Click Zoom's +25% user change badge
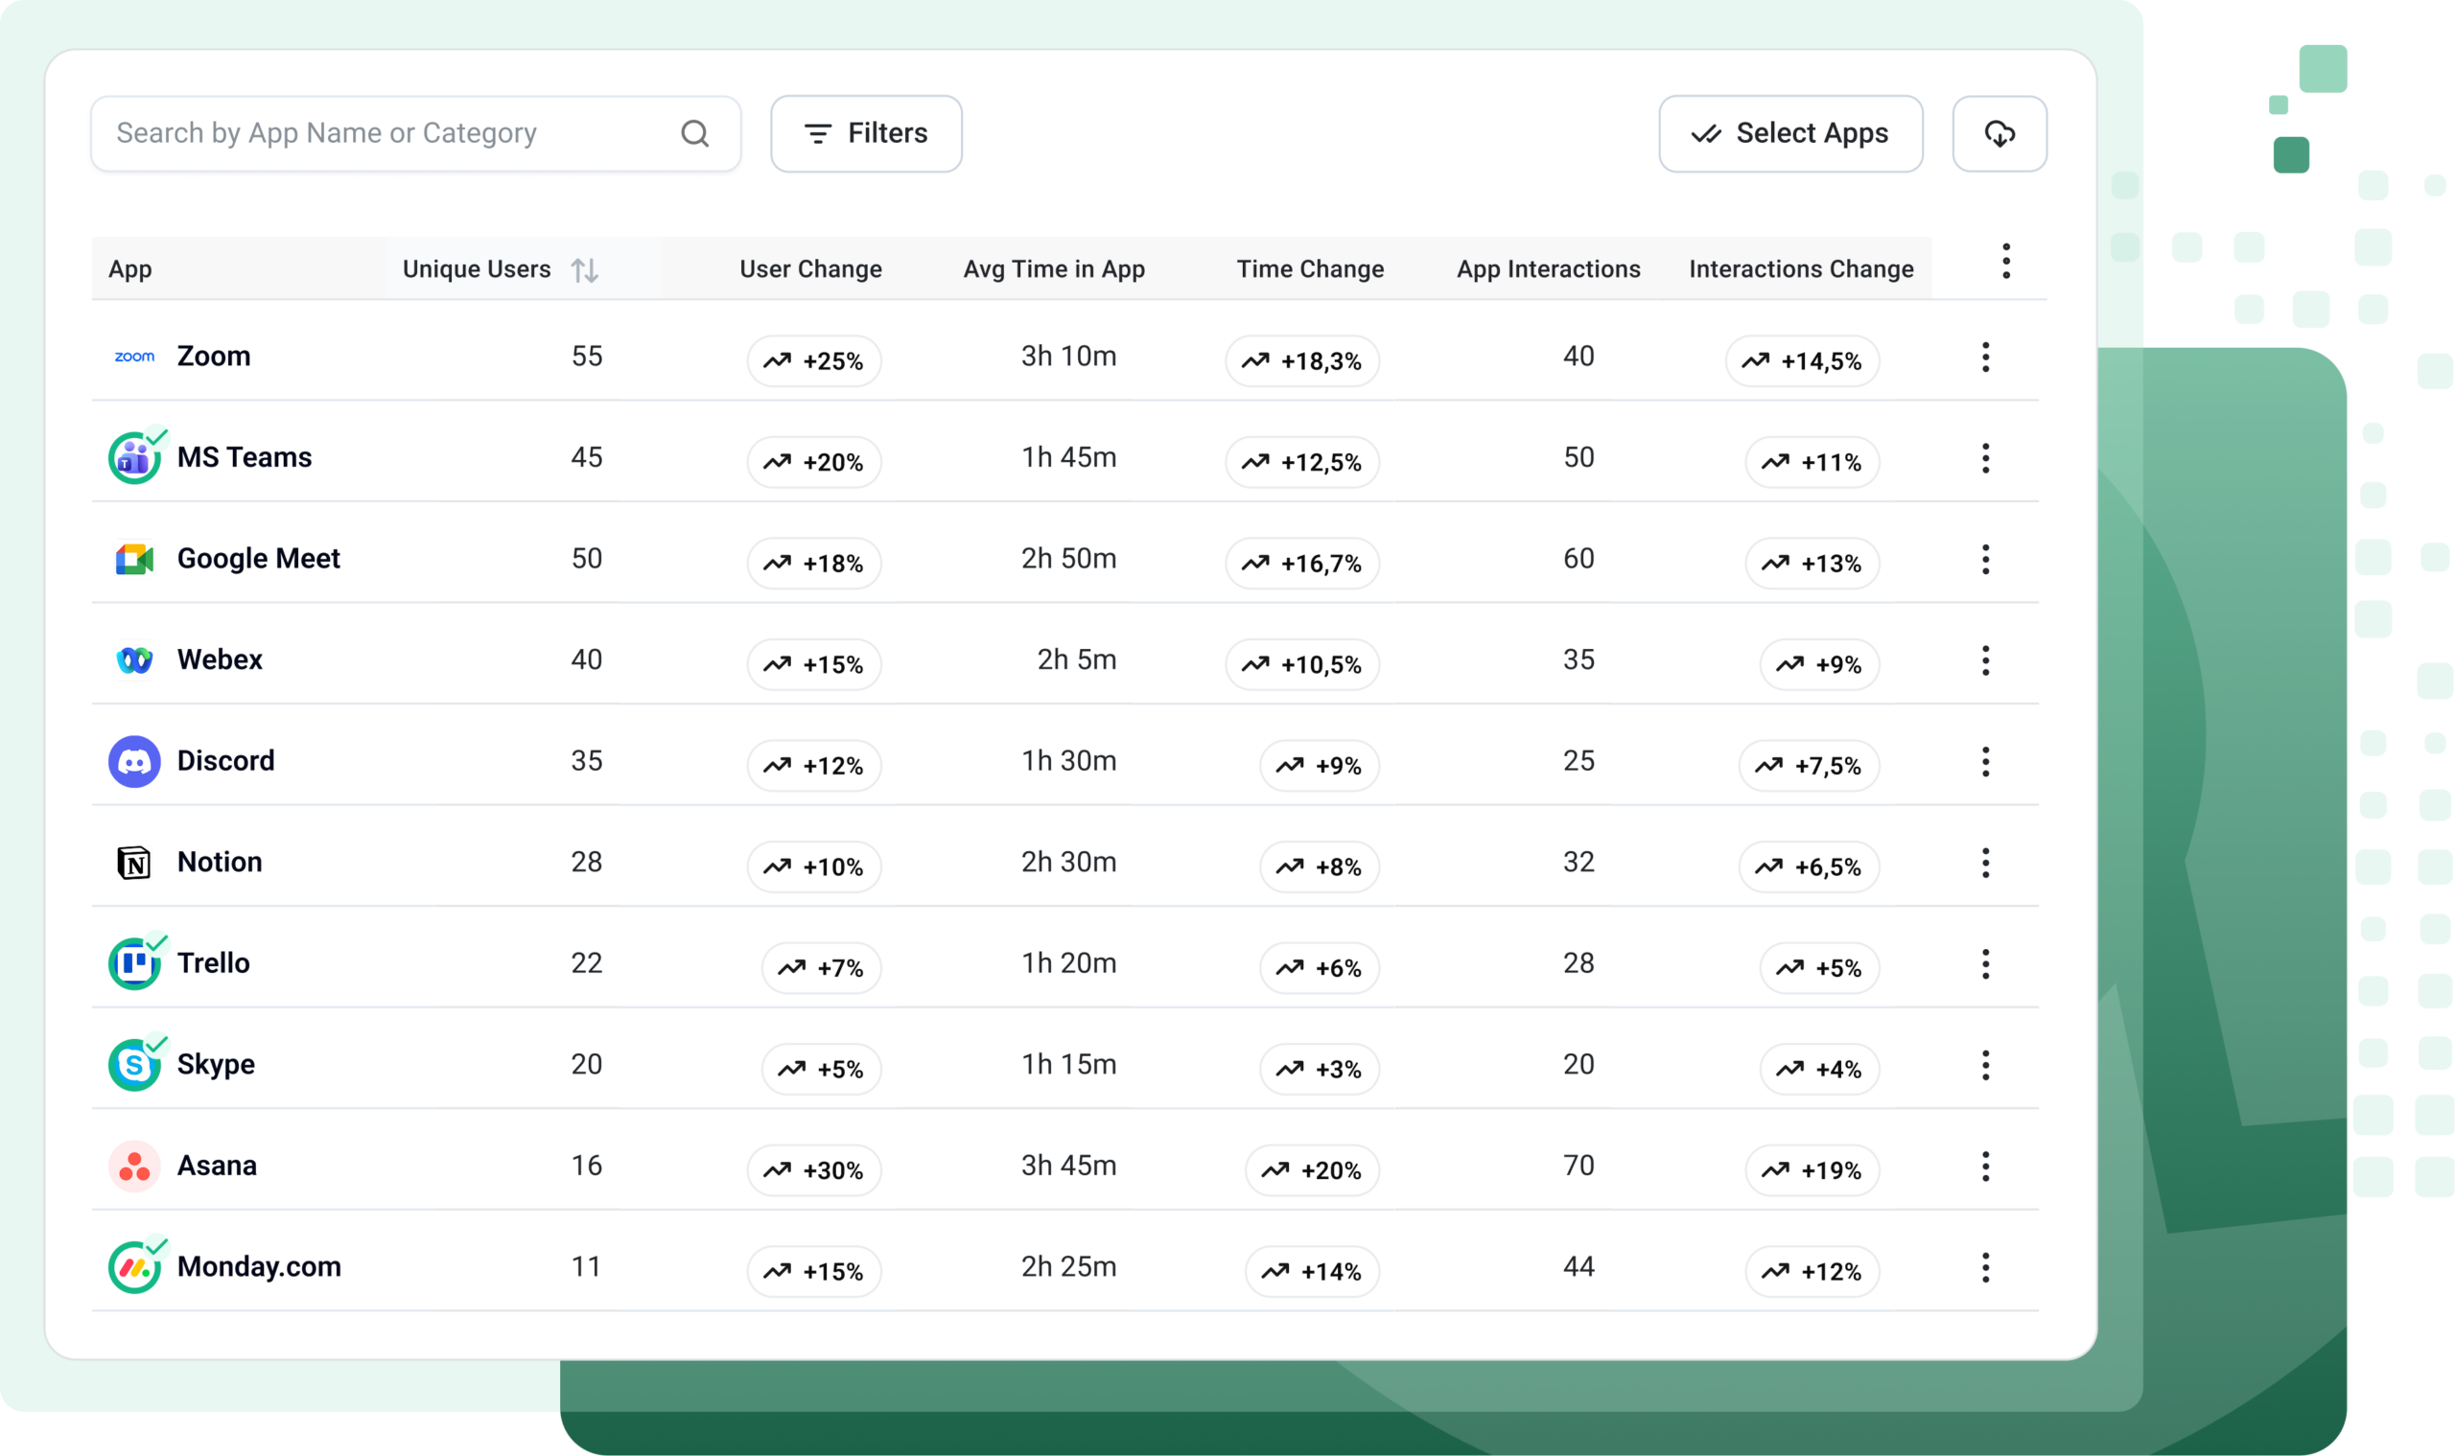Screen dimensions: 2455x1456 [x=814, y=361]
